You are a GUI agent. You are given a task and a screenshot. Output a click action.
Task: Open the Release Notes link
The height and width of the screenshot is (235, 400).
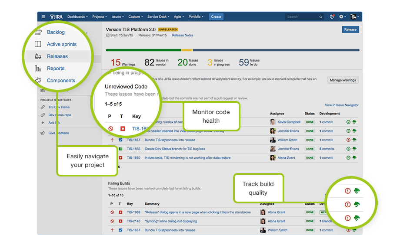(x=183, y=36)
